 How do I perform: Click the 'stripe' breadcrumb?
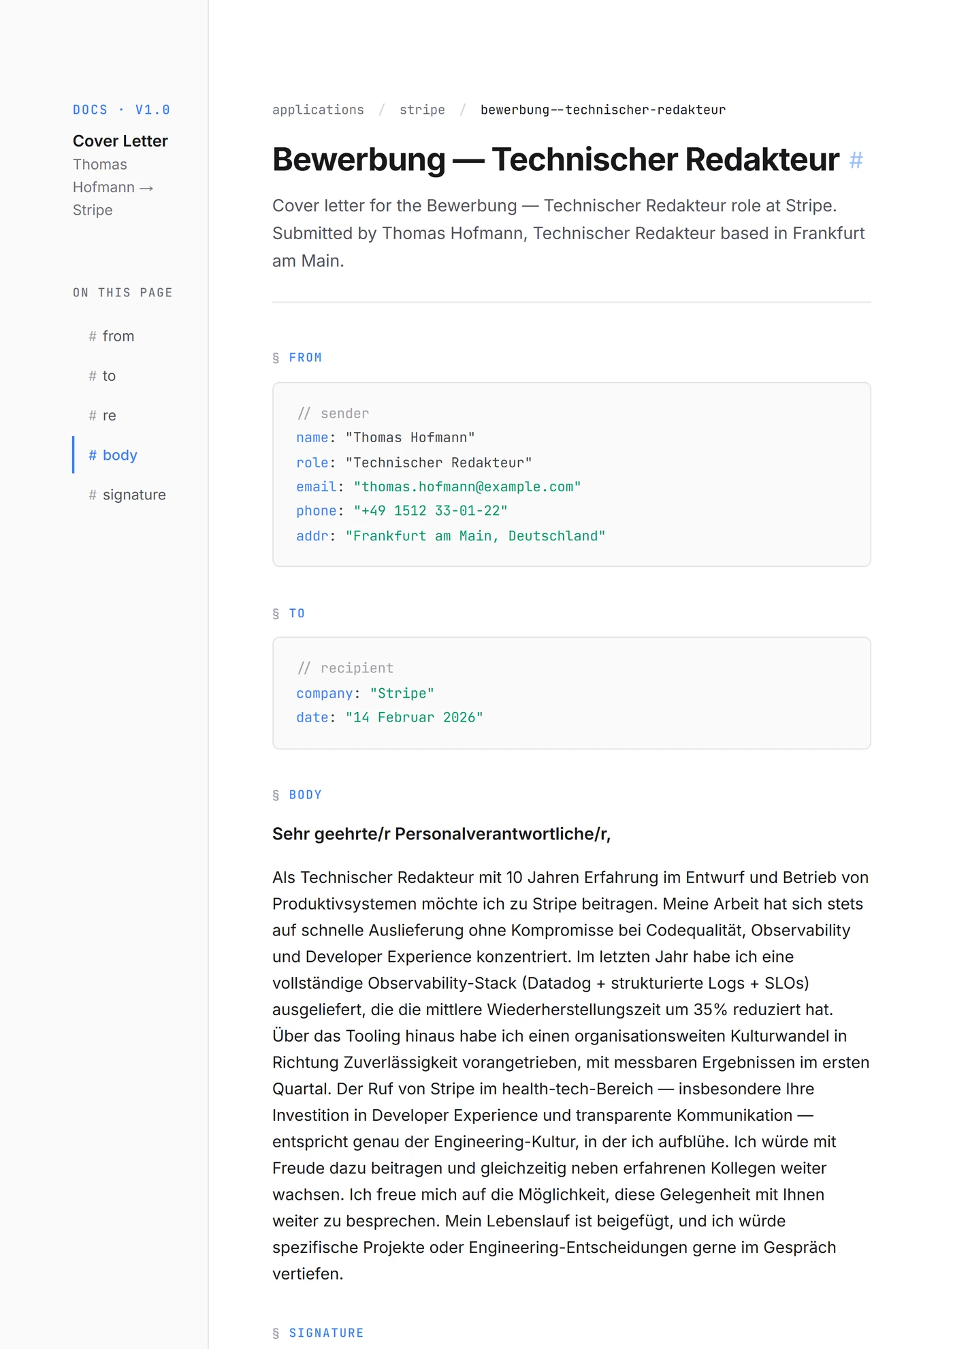[422, 110]
